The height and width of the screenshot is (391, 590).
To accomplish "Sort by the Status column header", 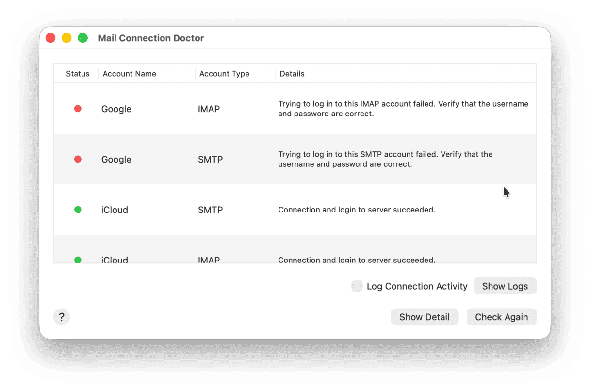I will point(78,74).
